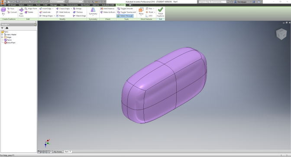Open the Insert Edge dropdown arrow

coord(53,9)
